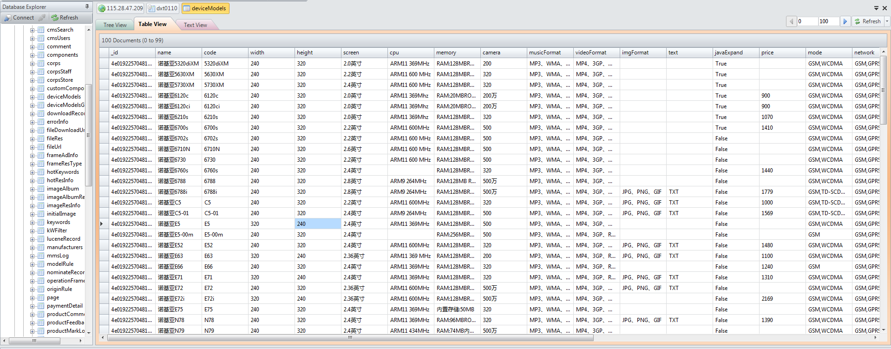Open the active tabs list dropdown

[x=876, y=8]
